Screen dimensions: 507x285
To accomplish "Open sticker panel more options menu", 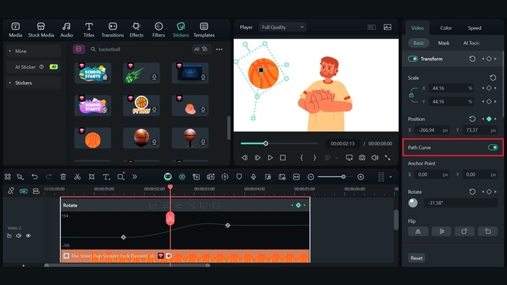I will coord(219,49).
